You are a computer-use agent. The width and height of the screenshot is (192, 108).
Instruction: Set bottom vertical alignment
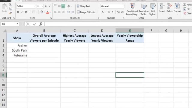click(x=63, y=6)
